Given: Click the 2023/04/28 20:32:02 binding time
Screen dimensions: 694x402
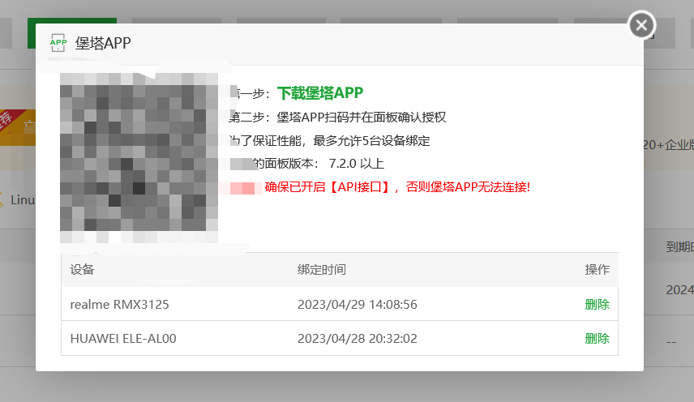Looking at the screenshot, I should 358,338.
